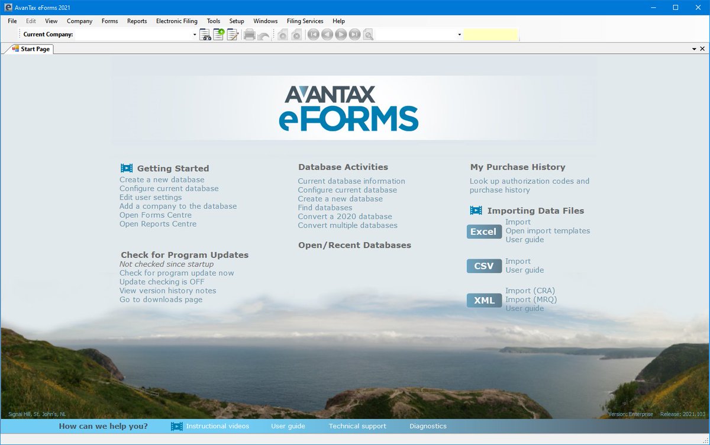The height and width of the screenshot is (445, 710).
Task: Click View version history notes
Action: tap(168, 291)
